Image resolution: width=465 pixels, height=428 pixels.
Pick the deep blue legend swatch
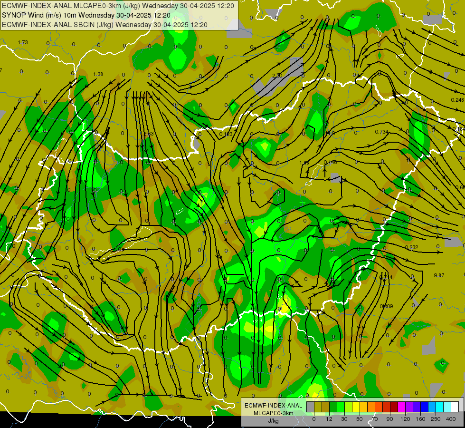tap(425, 407)
